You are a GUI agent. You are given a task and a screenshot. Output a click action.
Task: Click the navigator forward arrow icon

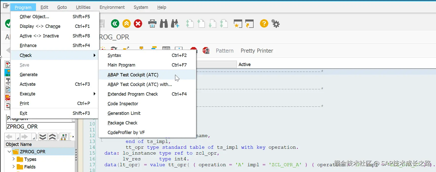coord(25,137)
